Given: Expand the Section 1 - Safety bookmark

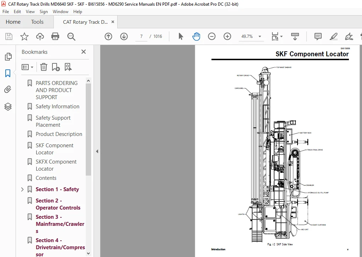Looking at the screenshot, I should 22,189.
